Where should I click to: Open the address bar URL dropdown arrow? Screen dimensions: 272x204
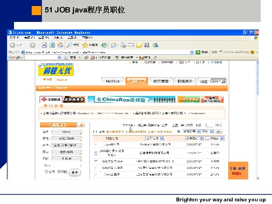pyautogui.click(x=192, y=52)
